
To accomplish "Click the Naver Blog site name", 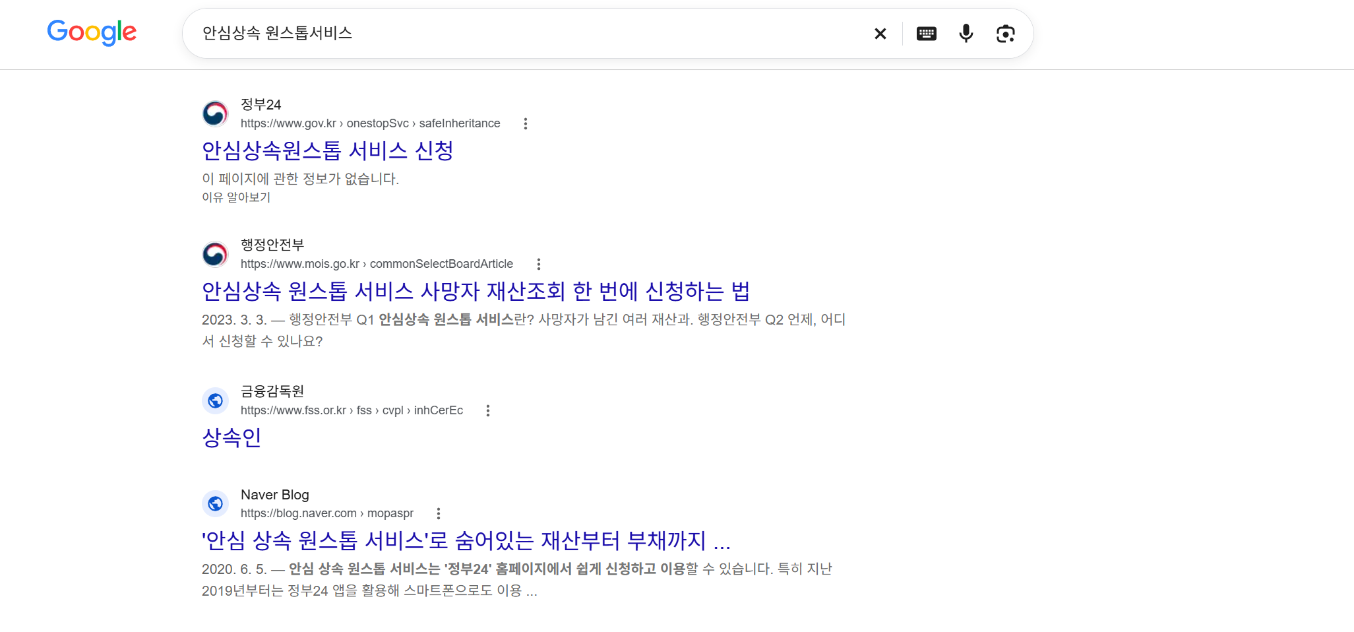I will (275, 495).
